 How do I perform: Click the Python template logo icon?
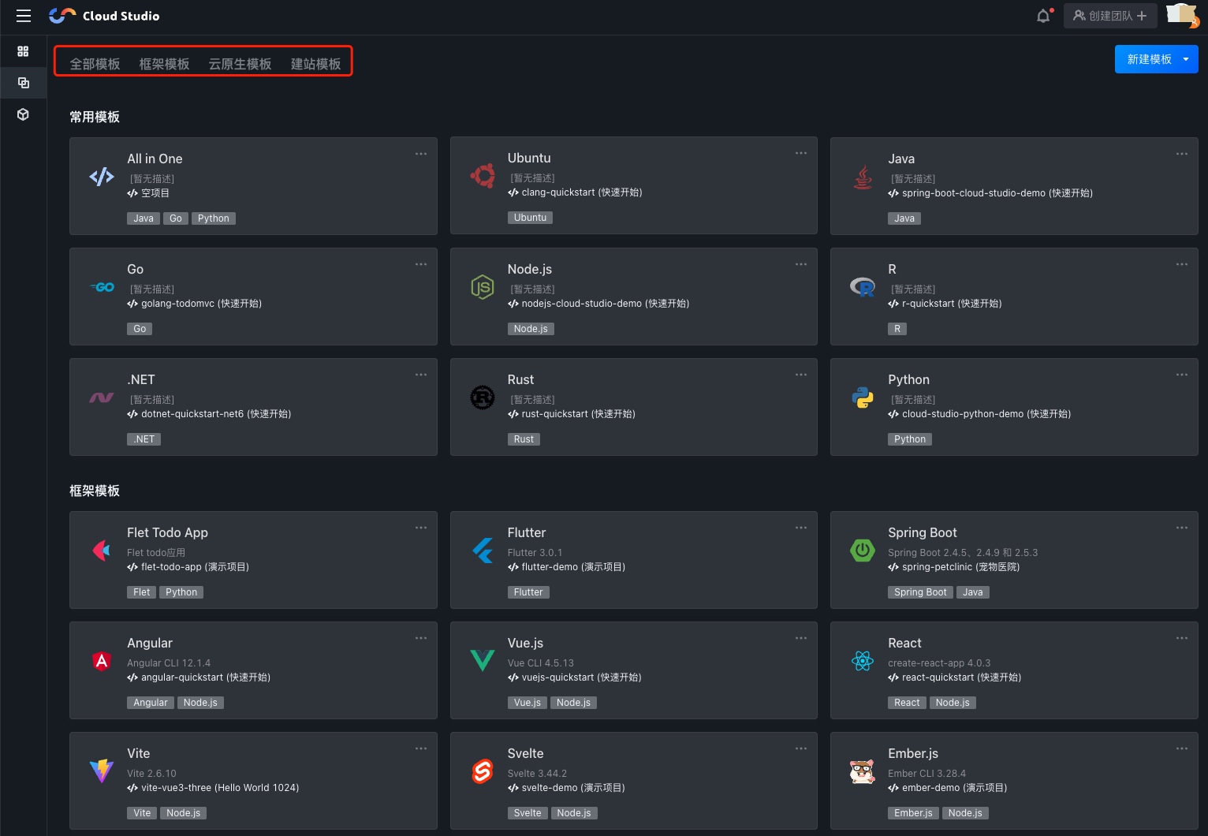coord(863,398)
